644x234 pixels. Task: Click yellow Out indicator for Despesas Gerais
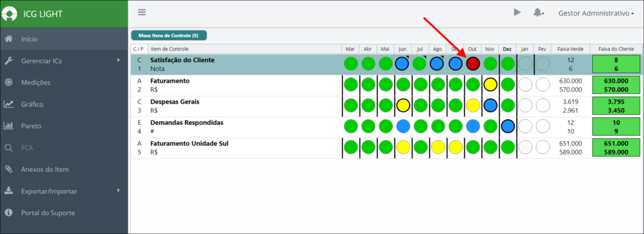(x=473, y=106)
